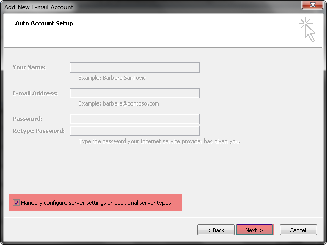Click the 'Password:' label

coord(27,119)
